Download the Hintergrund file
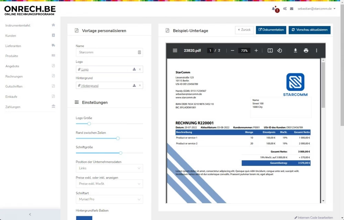This screenshot has width=344, height=220. click(134, 85)
